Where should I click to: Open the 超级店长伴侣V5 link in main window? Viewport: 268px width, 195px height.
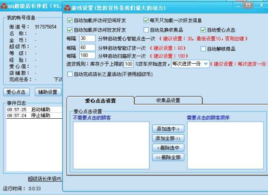tap(45, 179)
